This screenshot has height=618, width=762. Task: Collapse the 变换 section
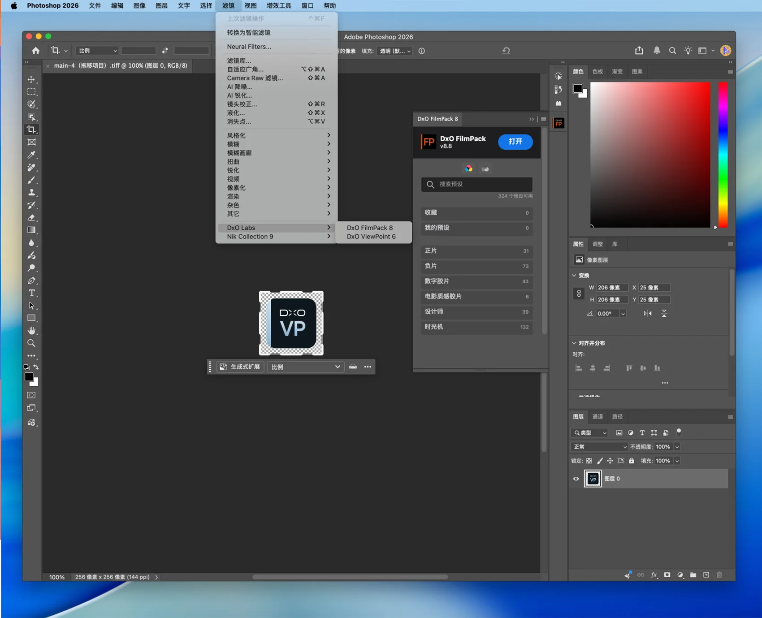click(x=574, y=275)
